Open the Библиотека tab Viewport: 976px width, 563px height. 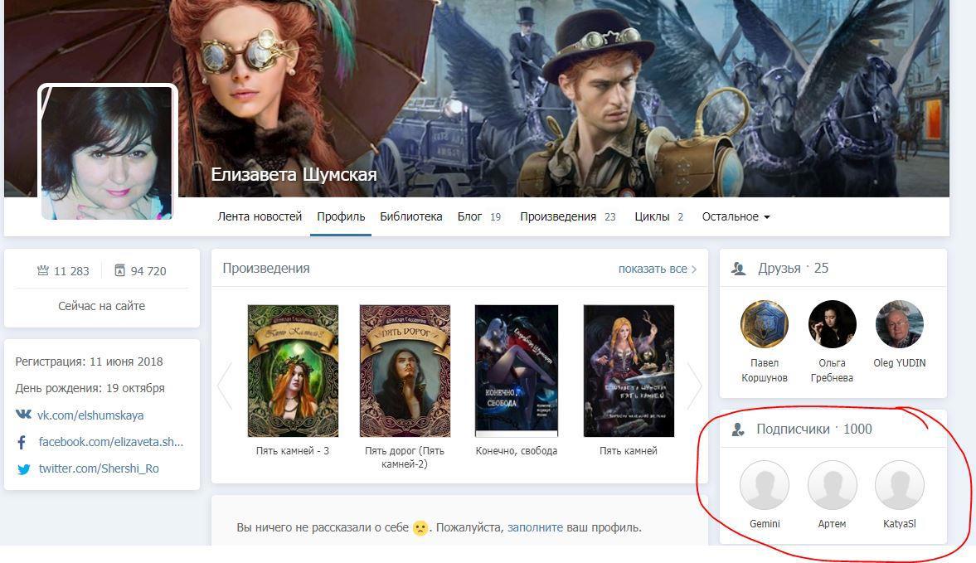coord(410,216)
